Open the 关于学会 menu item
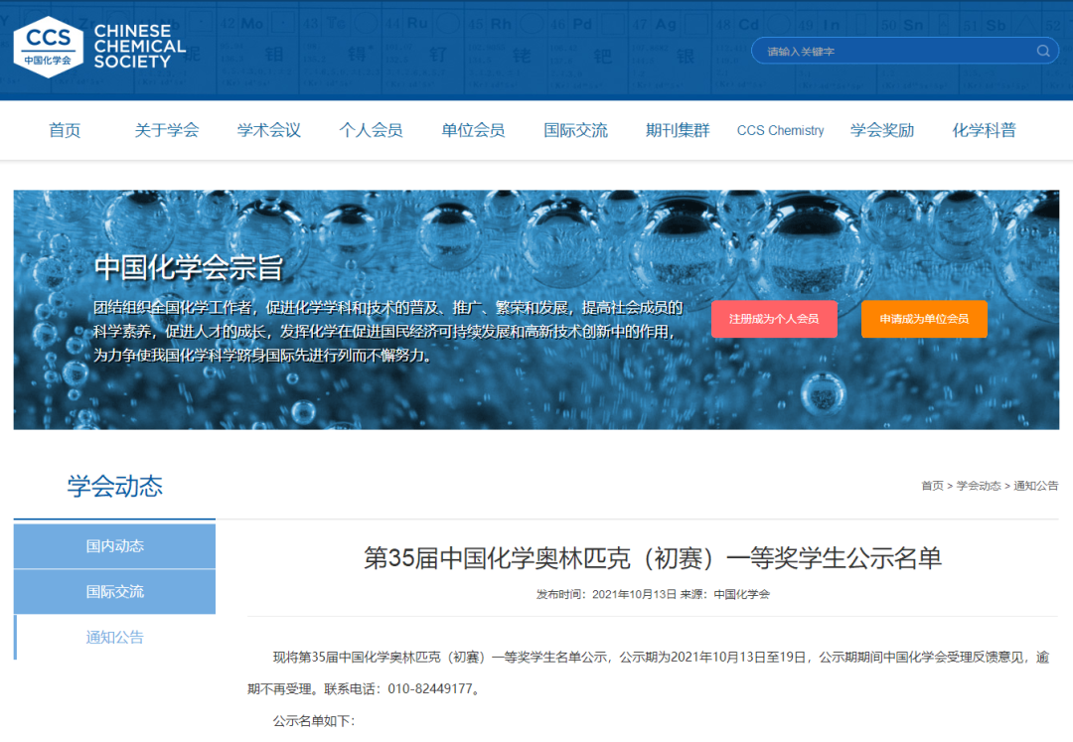This screenshot has height=742, width=1073. [167, 130]
